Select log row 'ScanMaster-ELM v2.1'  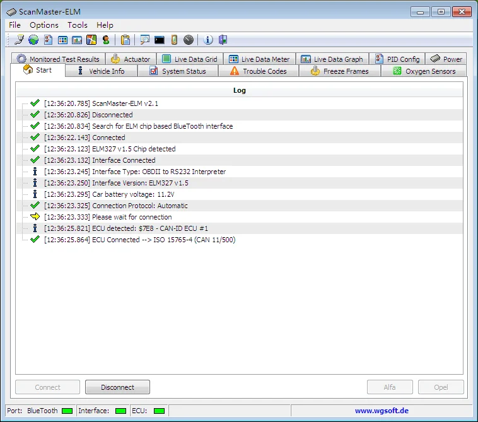pos(239,103)
